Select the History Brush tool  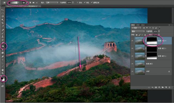(2, 40)
